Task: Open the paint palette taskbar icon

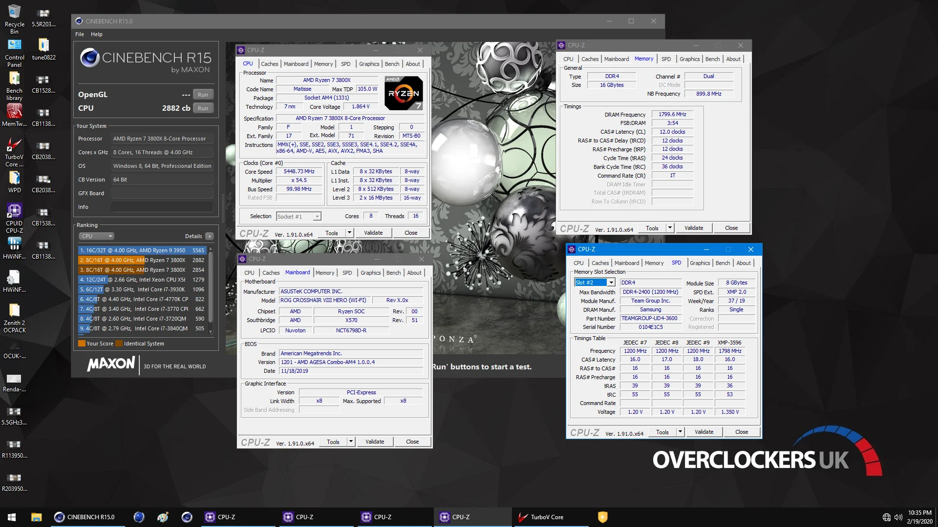Action: 163,517
